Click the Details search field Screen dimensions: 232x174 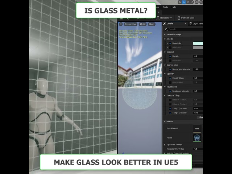pos(183,29)
